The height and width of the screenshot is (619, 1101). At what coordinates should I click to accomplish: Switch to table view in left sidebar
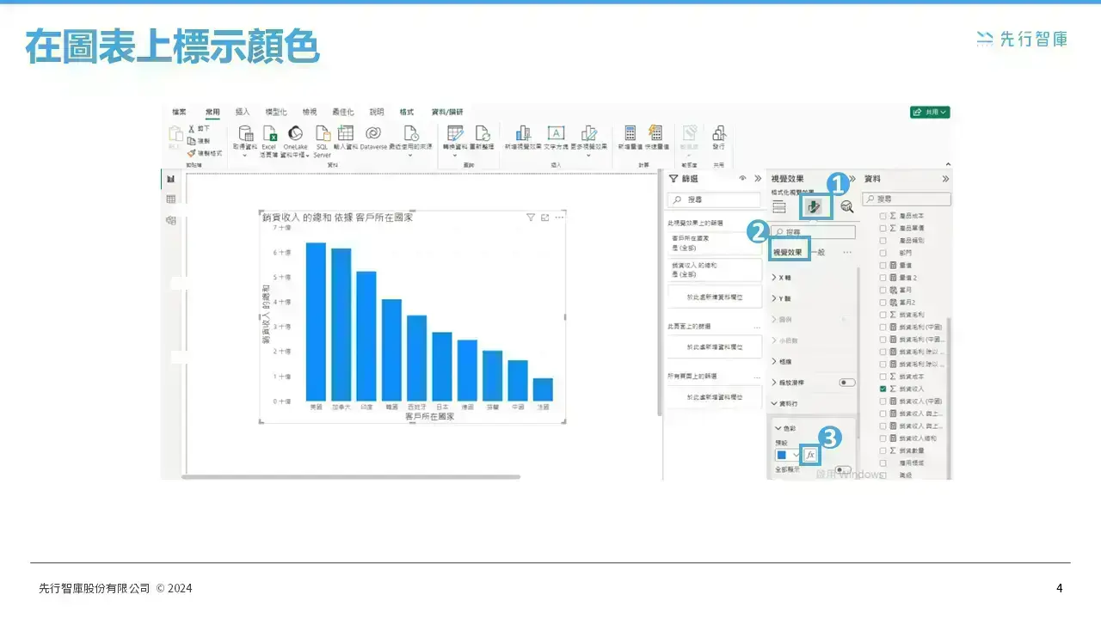pos(171,199)
